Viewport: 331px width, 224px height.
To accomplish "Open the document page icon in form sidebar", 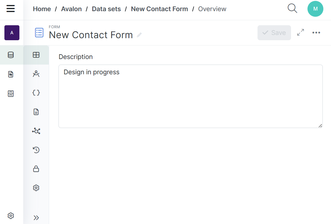I will [x=36, y=112].
